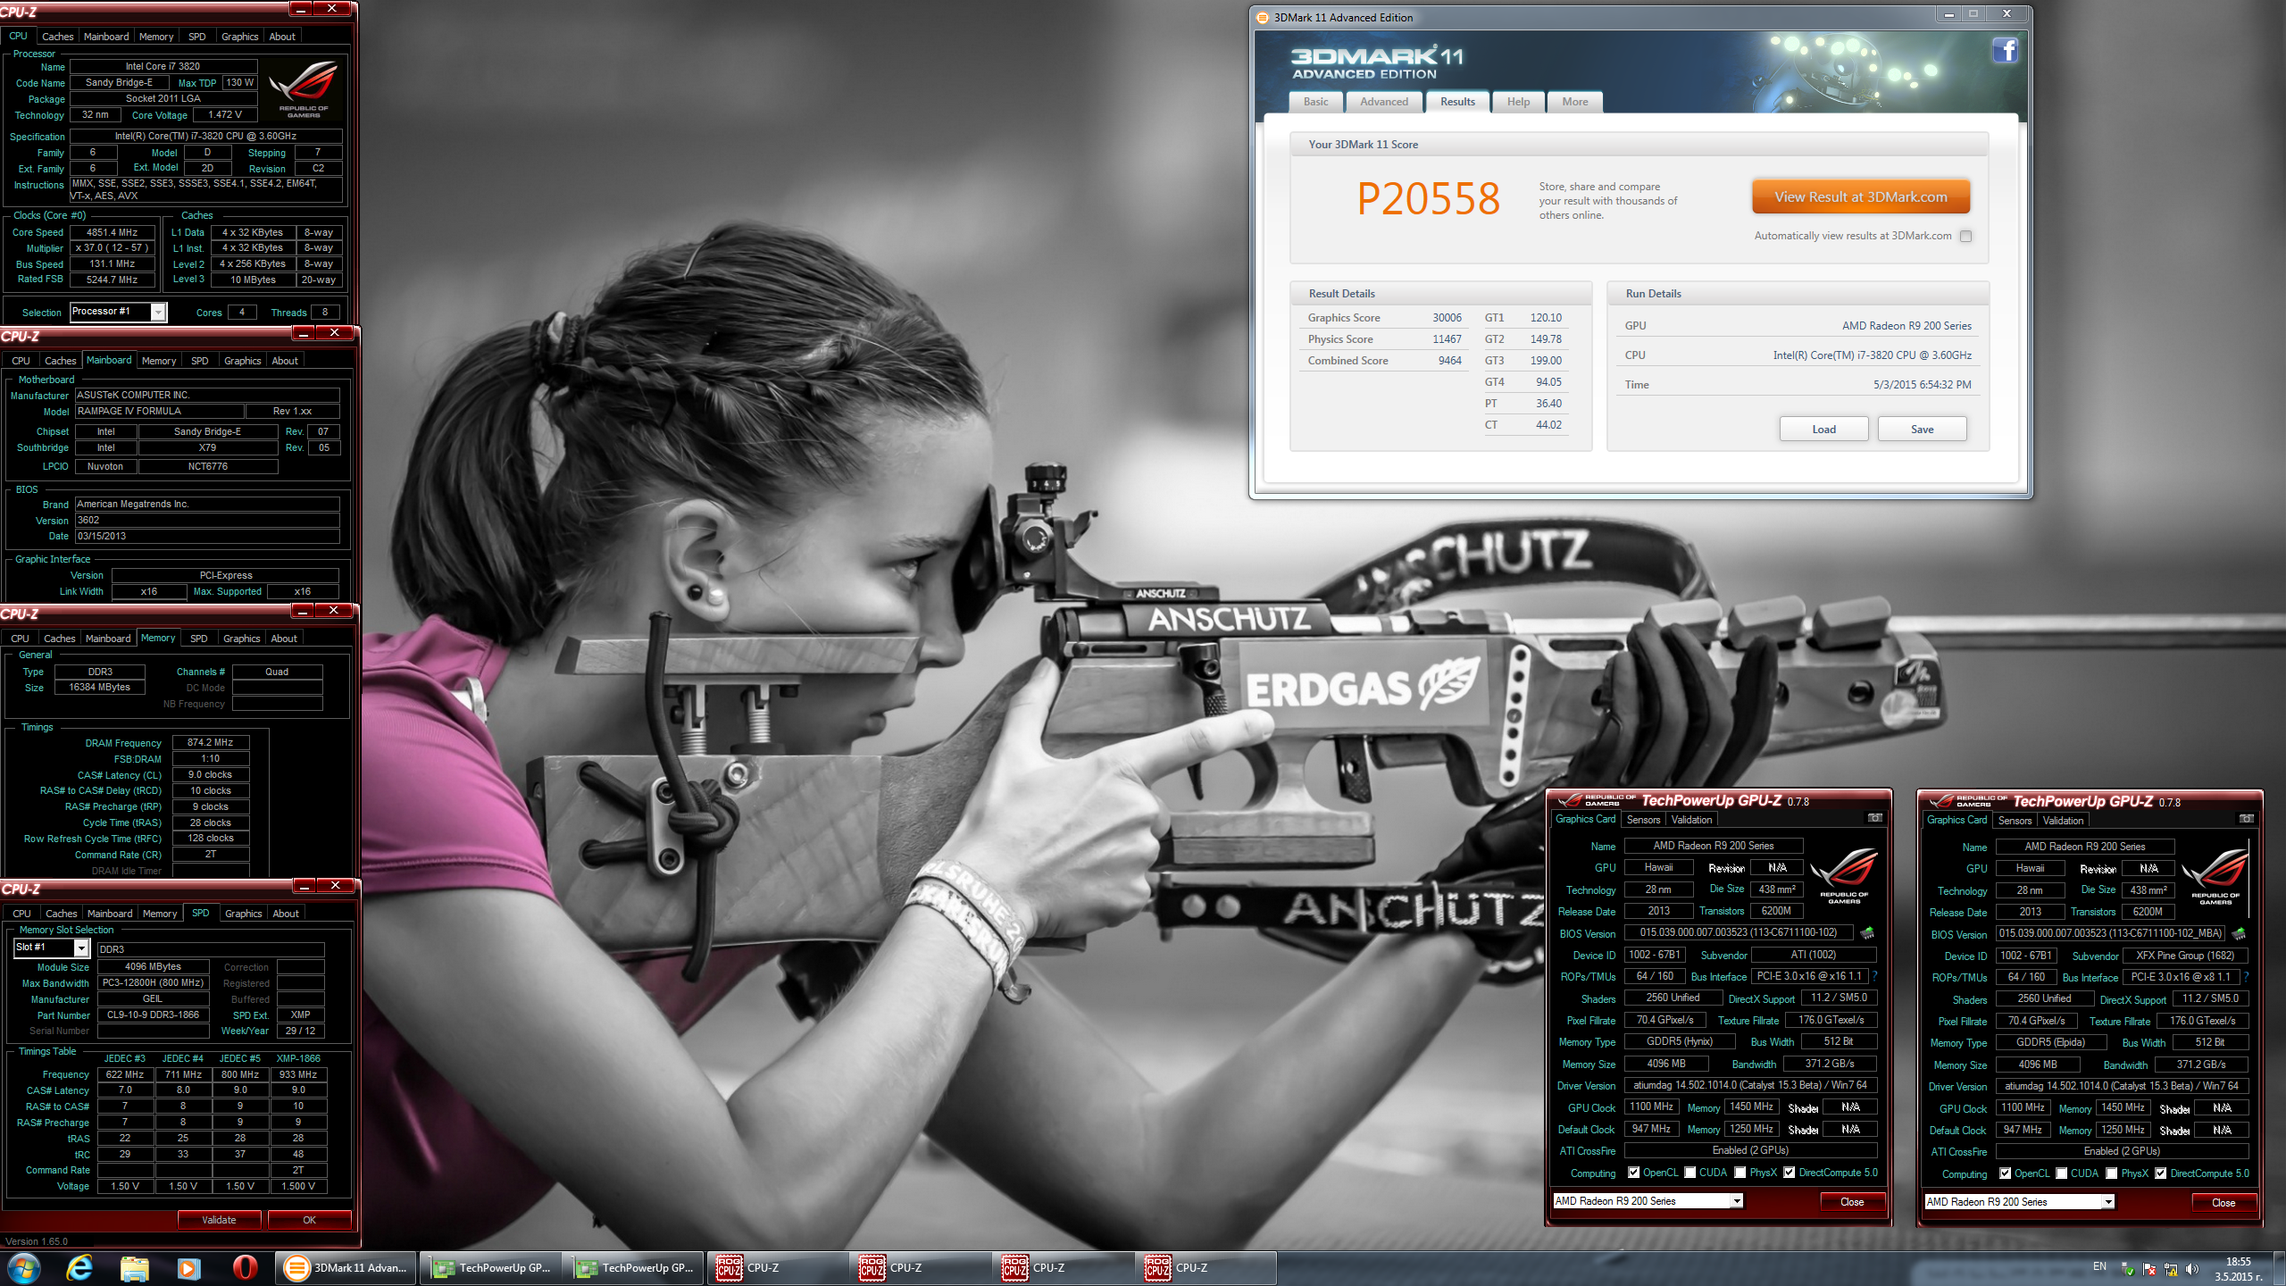
Task: Open Caches tab in top CPU-Z window
Action: click(x=57, y=37)
